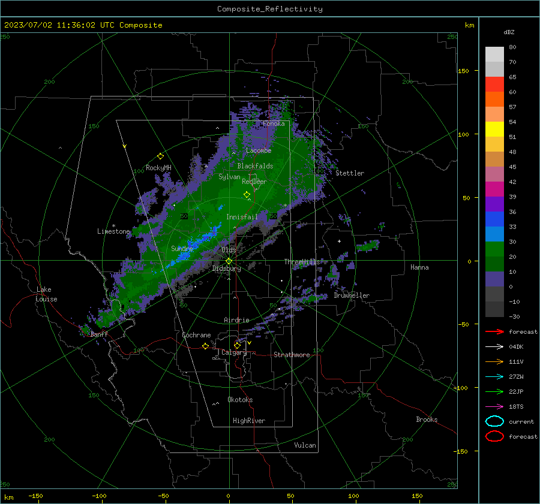Click the blue 33 dBZ color swatch
Screen dimensions: 540x504
[x=494, y=219]
